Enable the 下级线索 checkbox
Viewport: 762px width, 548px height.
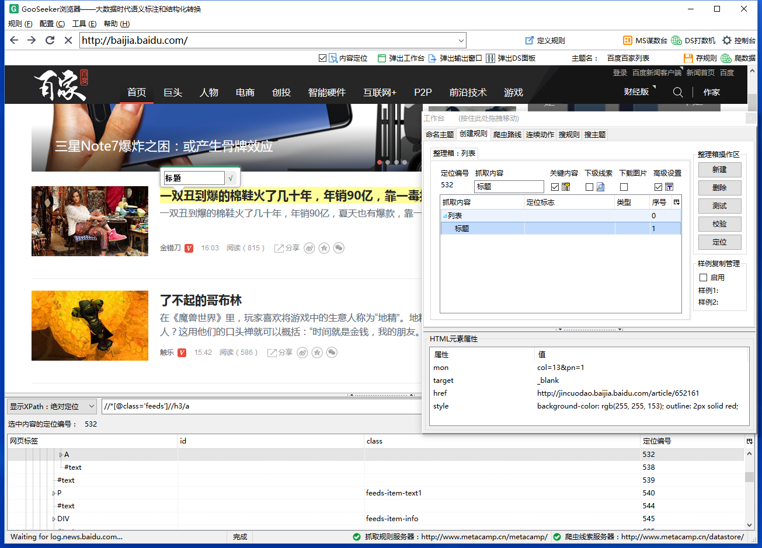[x=590, y=187]
